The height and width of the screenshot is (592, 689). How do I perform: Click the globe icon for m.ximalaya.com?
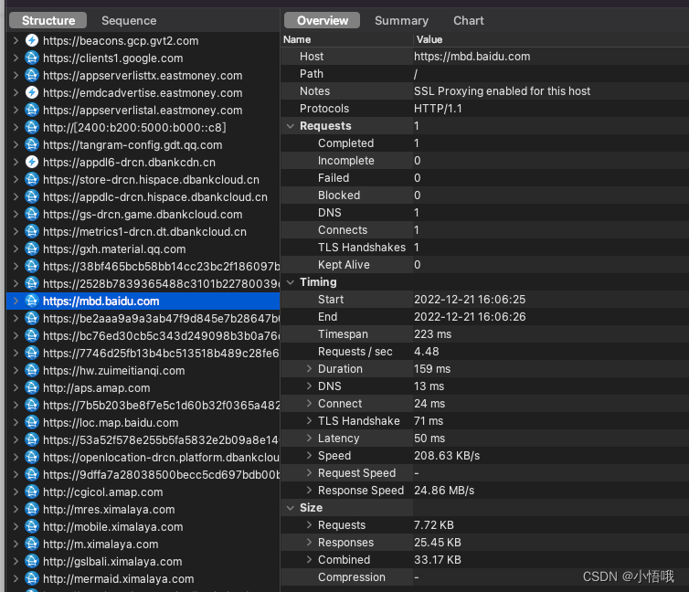click(x=32, y=544)
